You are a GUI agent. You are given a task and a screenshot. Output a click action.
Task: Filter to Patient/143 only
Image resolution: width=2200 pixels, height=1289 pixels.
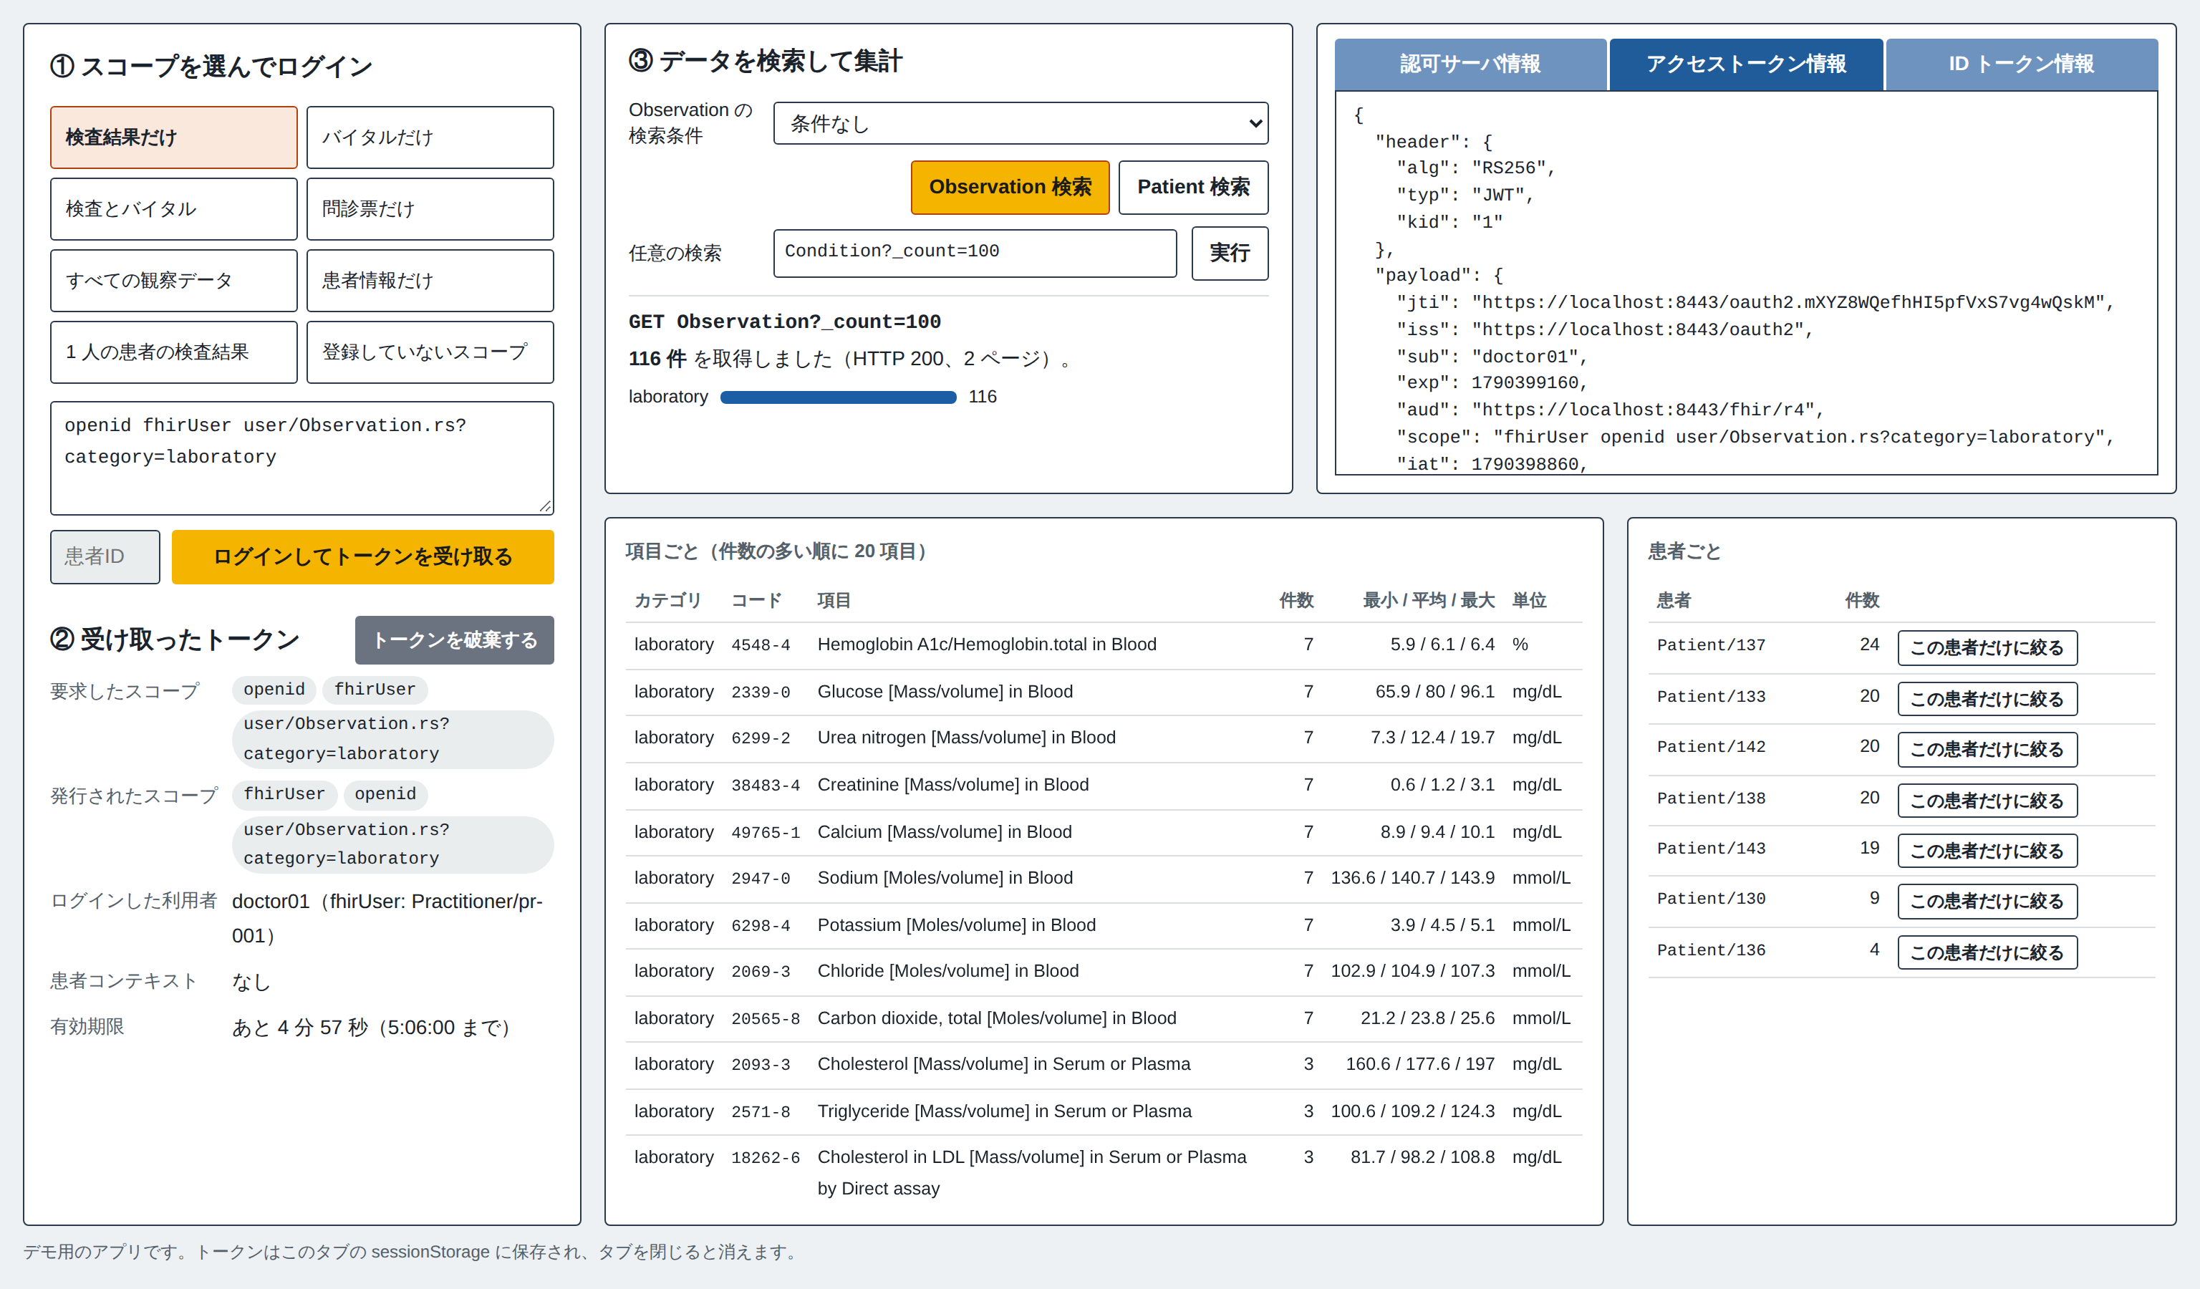point(1987,851)
